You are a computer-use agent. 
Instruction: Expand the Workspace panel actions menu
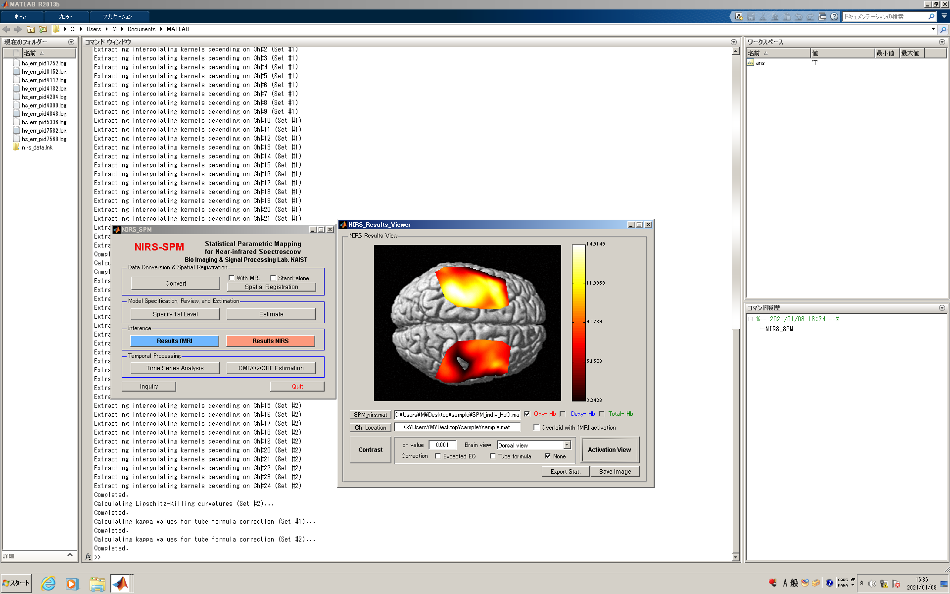(x=942, y=42)
